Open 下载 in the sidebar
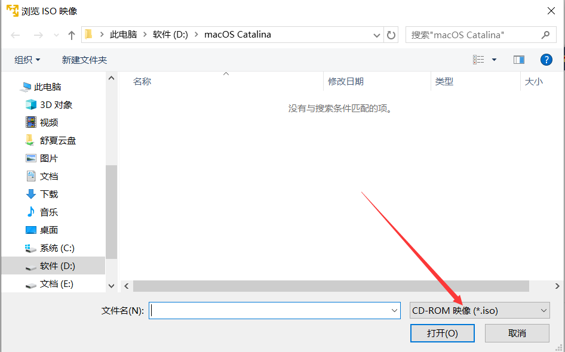The image size is (565, 352). point(48,194)
